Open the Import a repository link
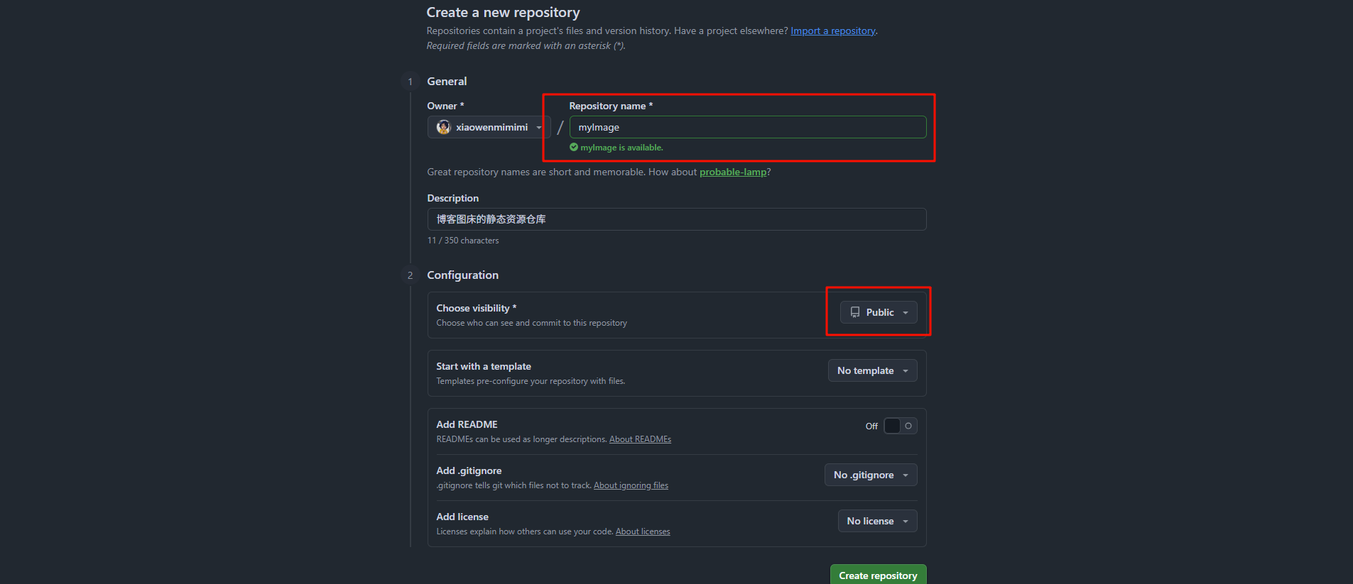 (x=833, y=31)
